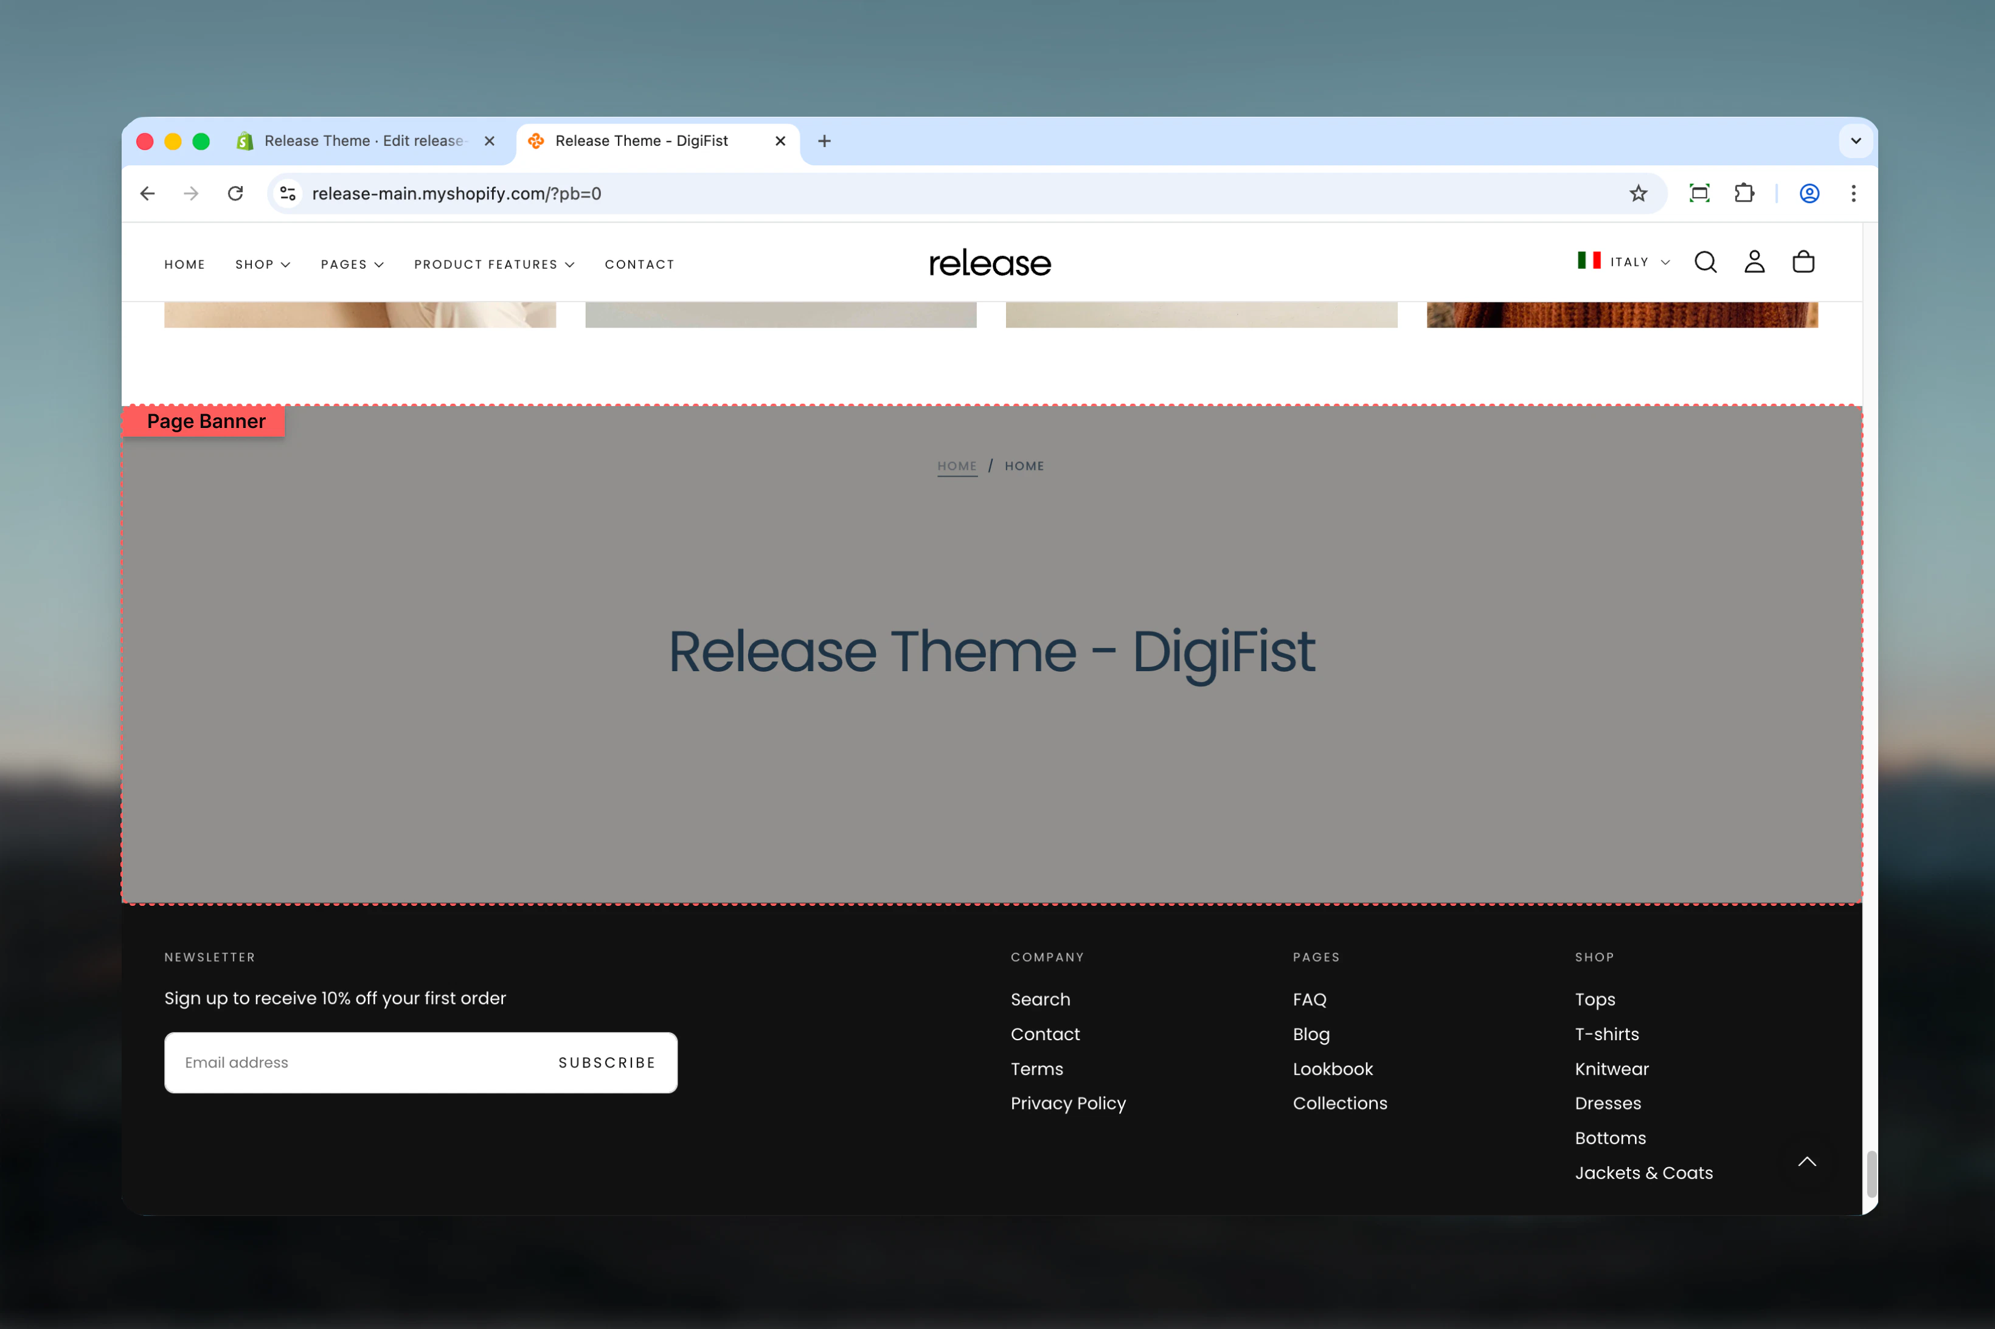
Task: Open the Knitwear footer link
Action: coord(1612,1069)
